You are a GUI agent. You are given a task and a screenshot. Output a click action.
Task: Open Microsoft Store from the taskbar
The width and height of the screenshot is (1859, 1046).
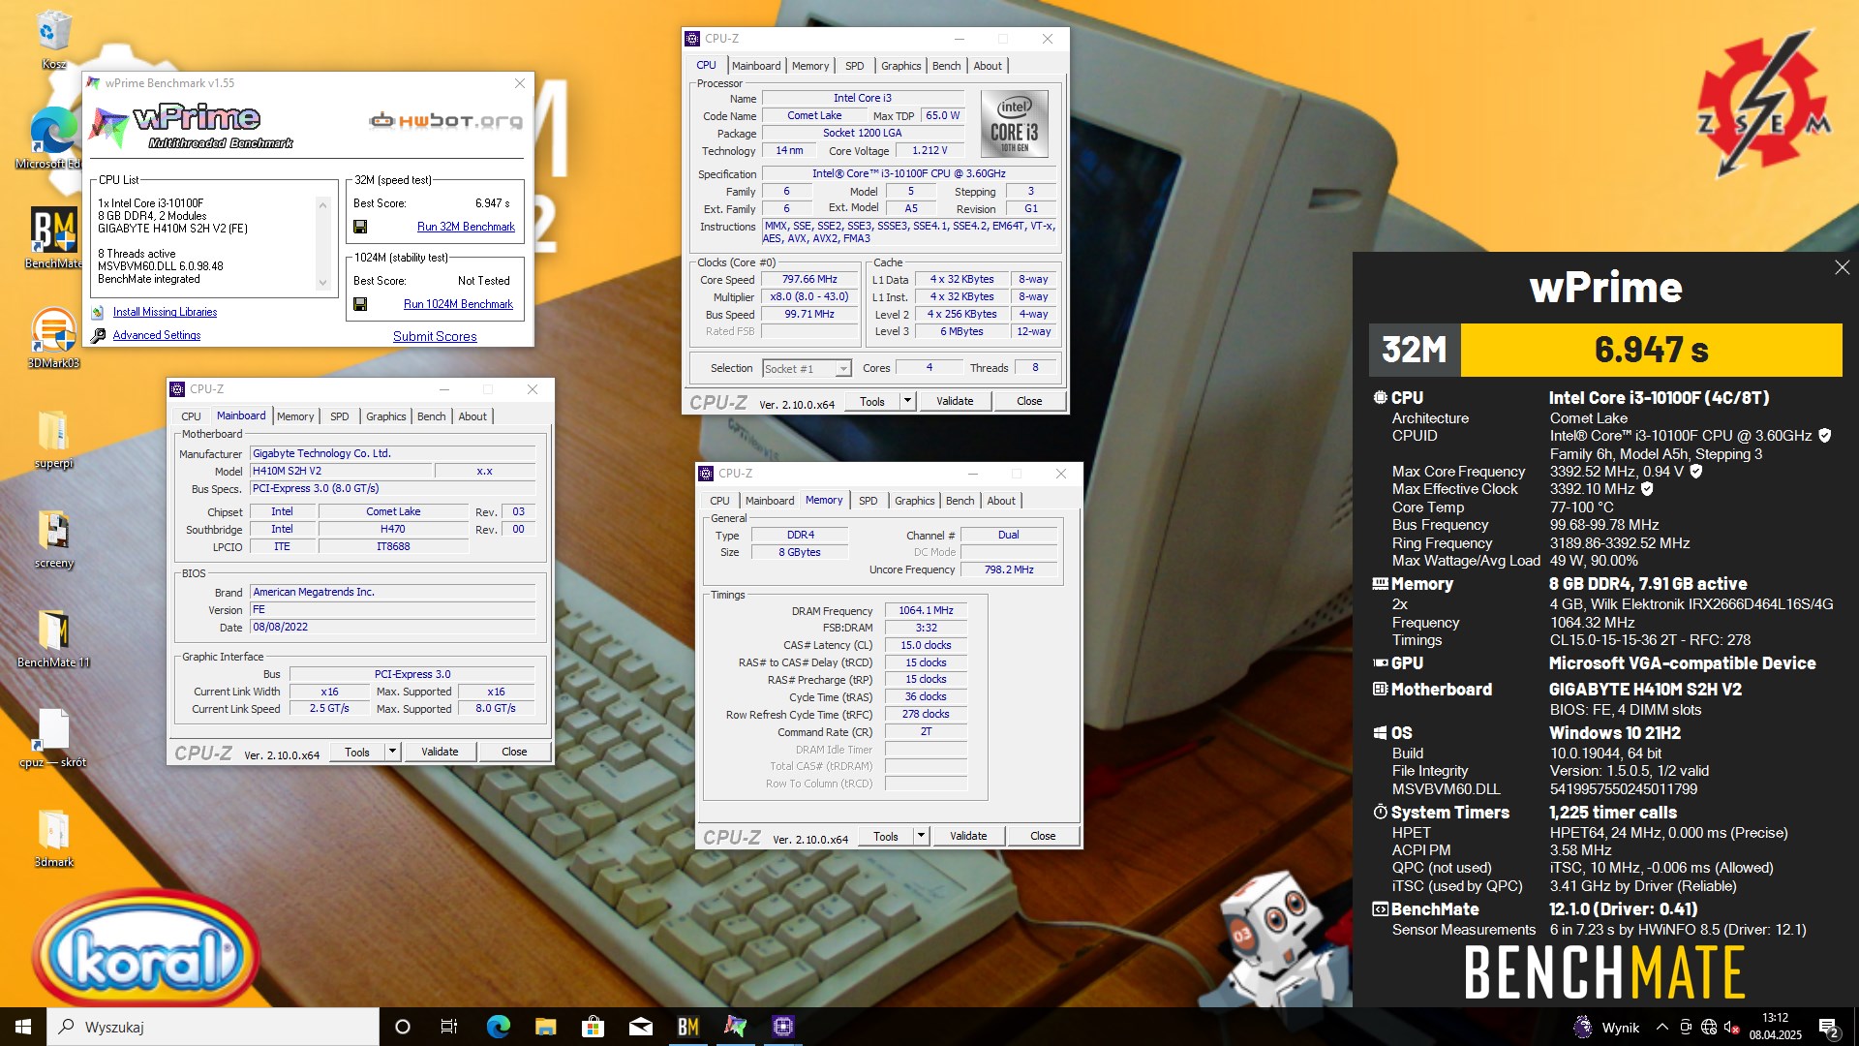coord(593,1027)
